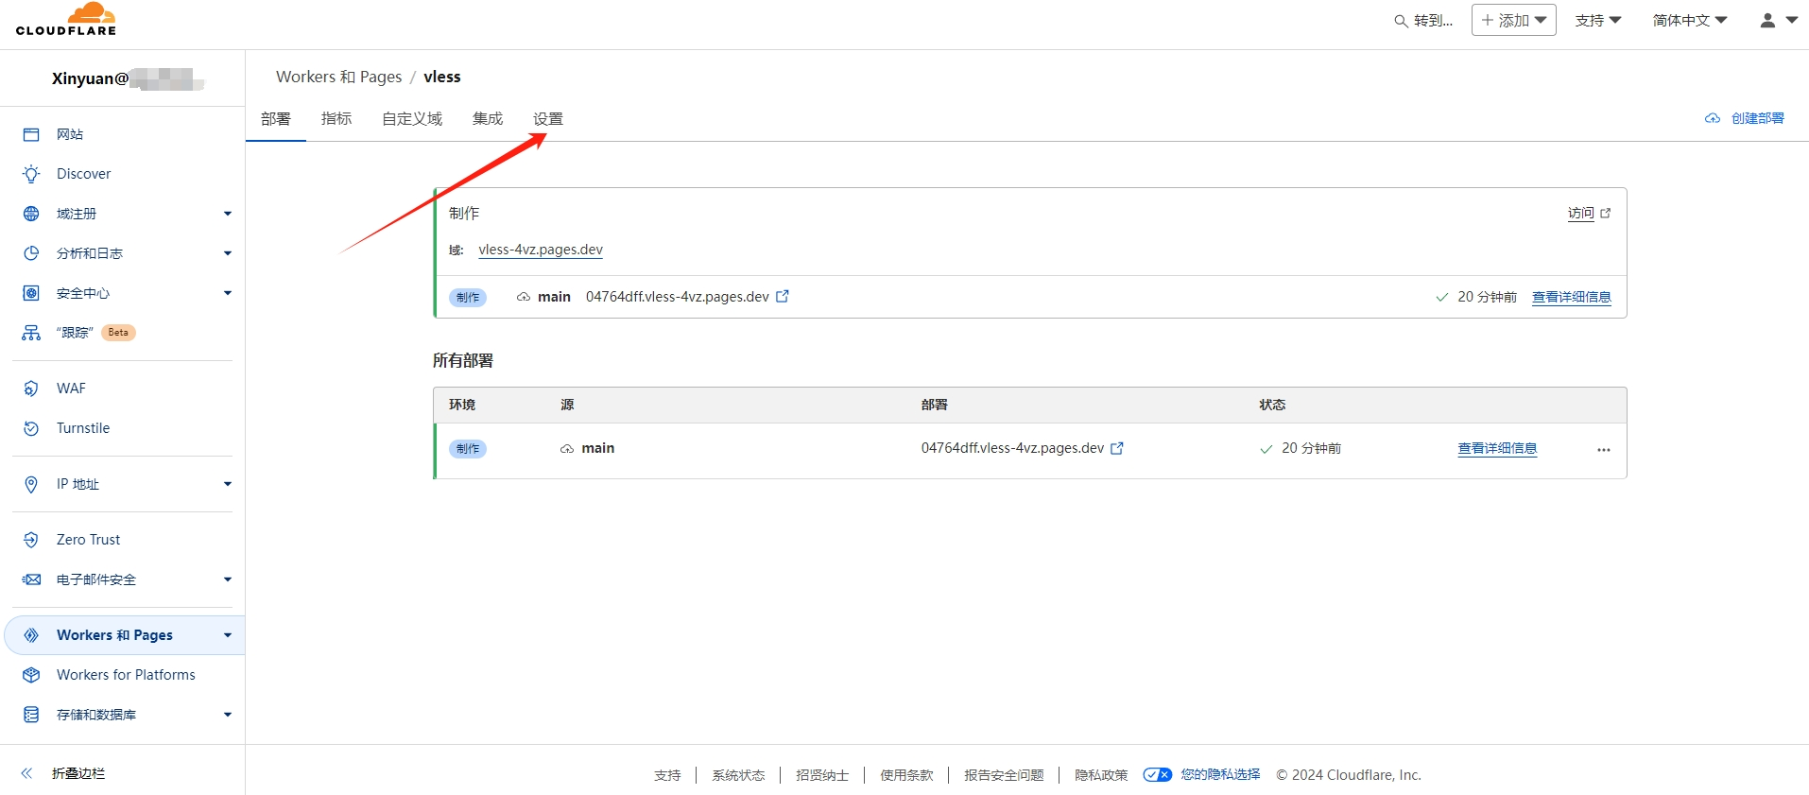Switch to the 设置 tab

point(548,119)
